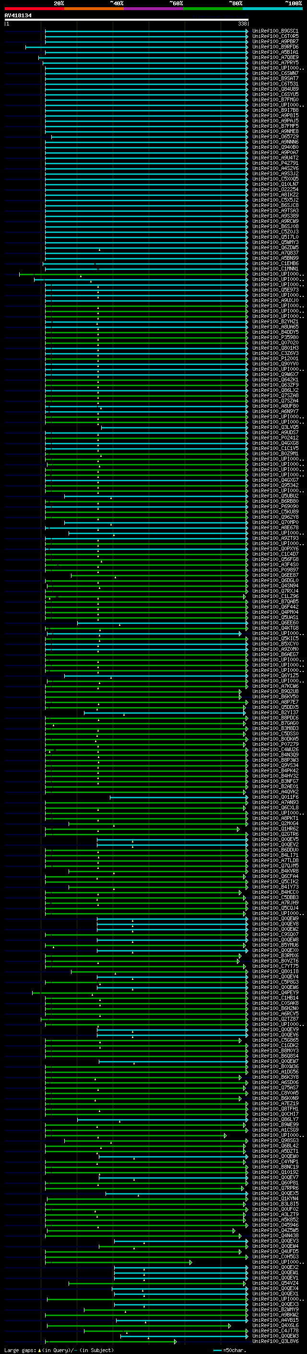The width and height of the screenshot is (307, 1354).
Task: Select label UniRef100_B9Q2U8
Action: (x=275, y=691)
